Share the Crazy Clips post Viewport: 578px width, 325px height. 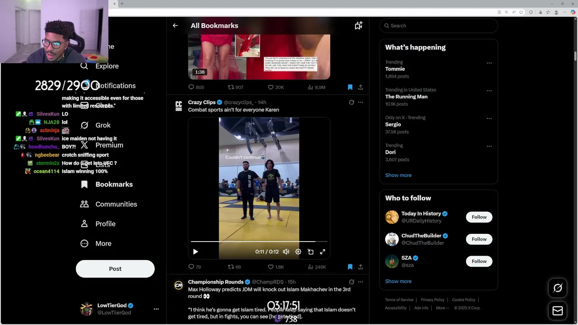360,267
